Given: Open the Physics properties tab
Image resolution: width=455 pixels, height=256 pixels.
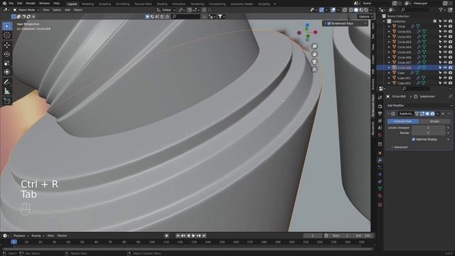Looking at the screenshot, I should [x=380, y=174].
